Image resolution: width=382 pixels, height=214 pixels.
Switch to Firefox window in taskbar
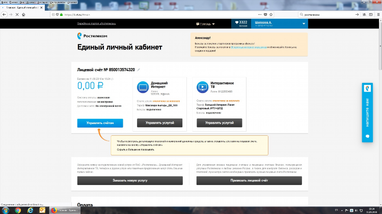click(x=65, y=210)
